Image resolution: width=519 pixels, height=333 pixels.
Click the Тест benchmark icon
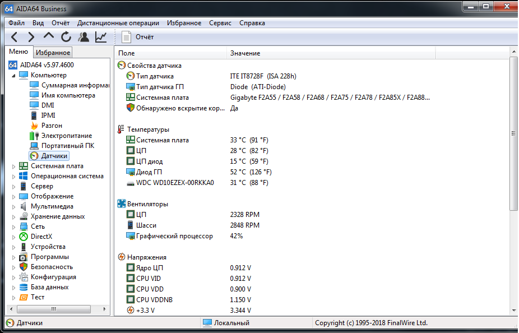pos(24,297)
